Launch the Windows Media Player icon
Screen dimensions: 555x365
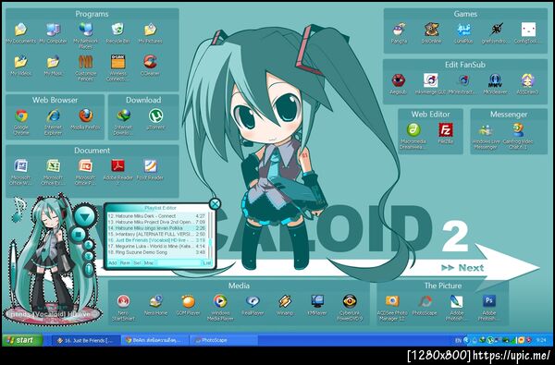click(x=220, y=301)
